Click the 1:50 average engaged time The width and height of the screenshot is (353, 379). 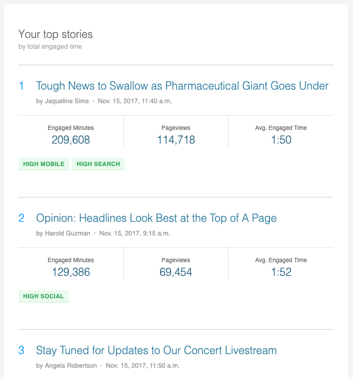click(x=281, y=140)
